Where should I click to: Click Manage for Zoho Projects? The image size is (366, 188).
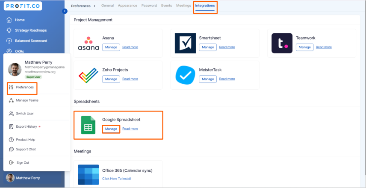(111, 79)
